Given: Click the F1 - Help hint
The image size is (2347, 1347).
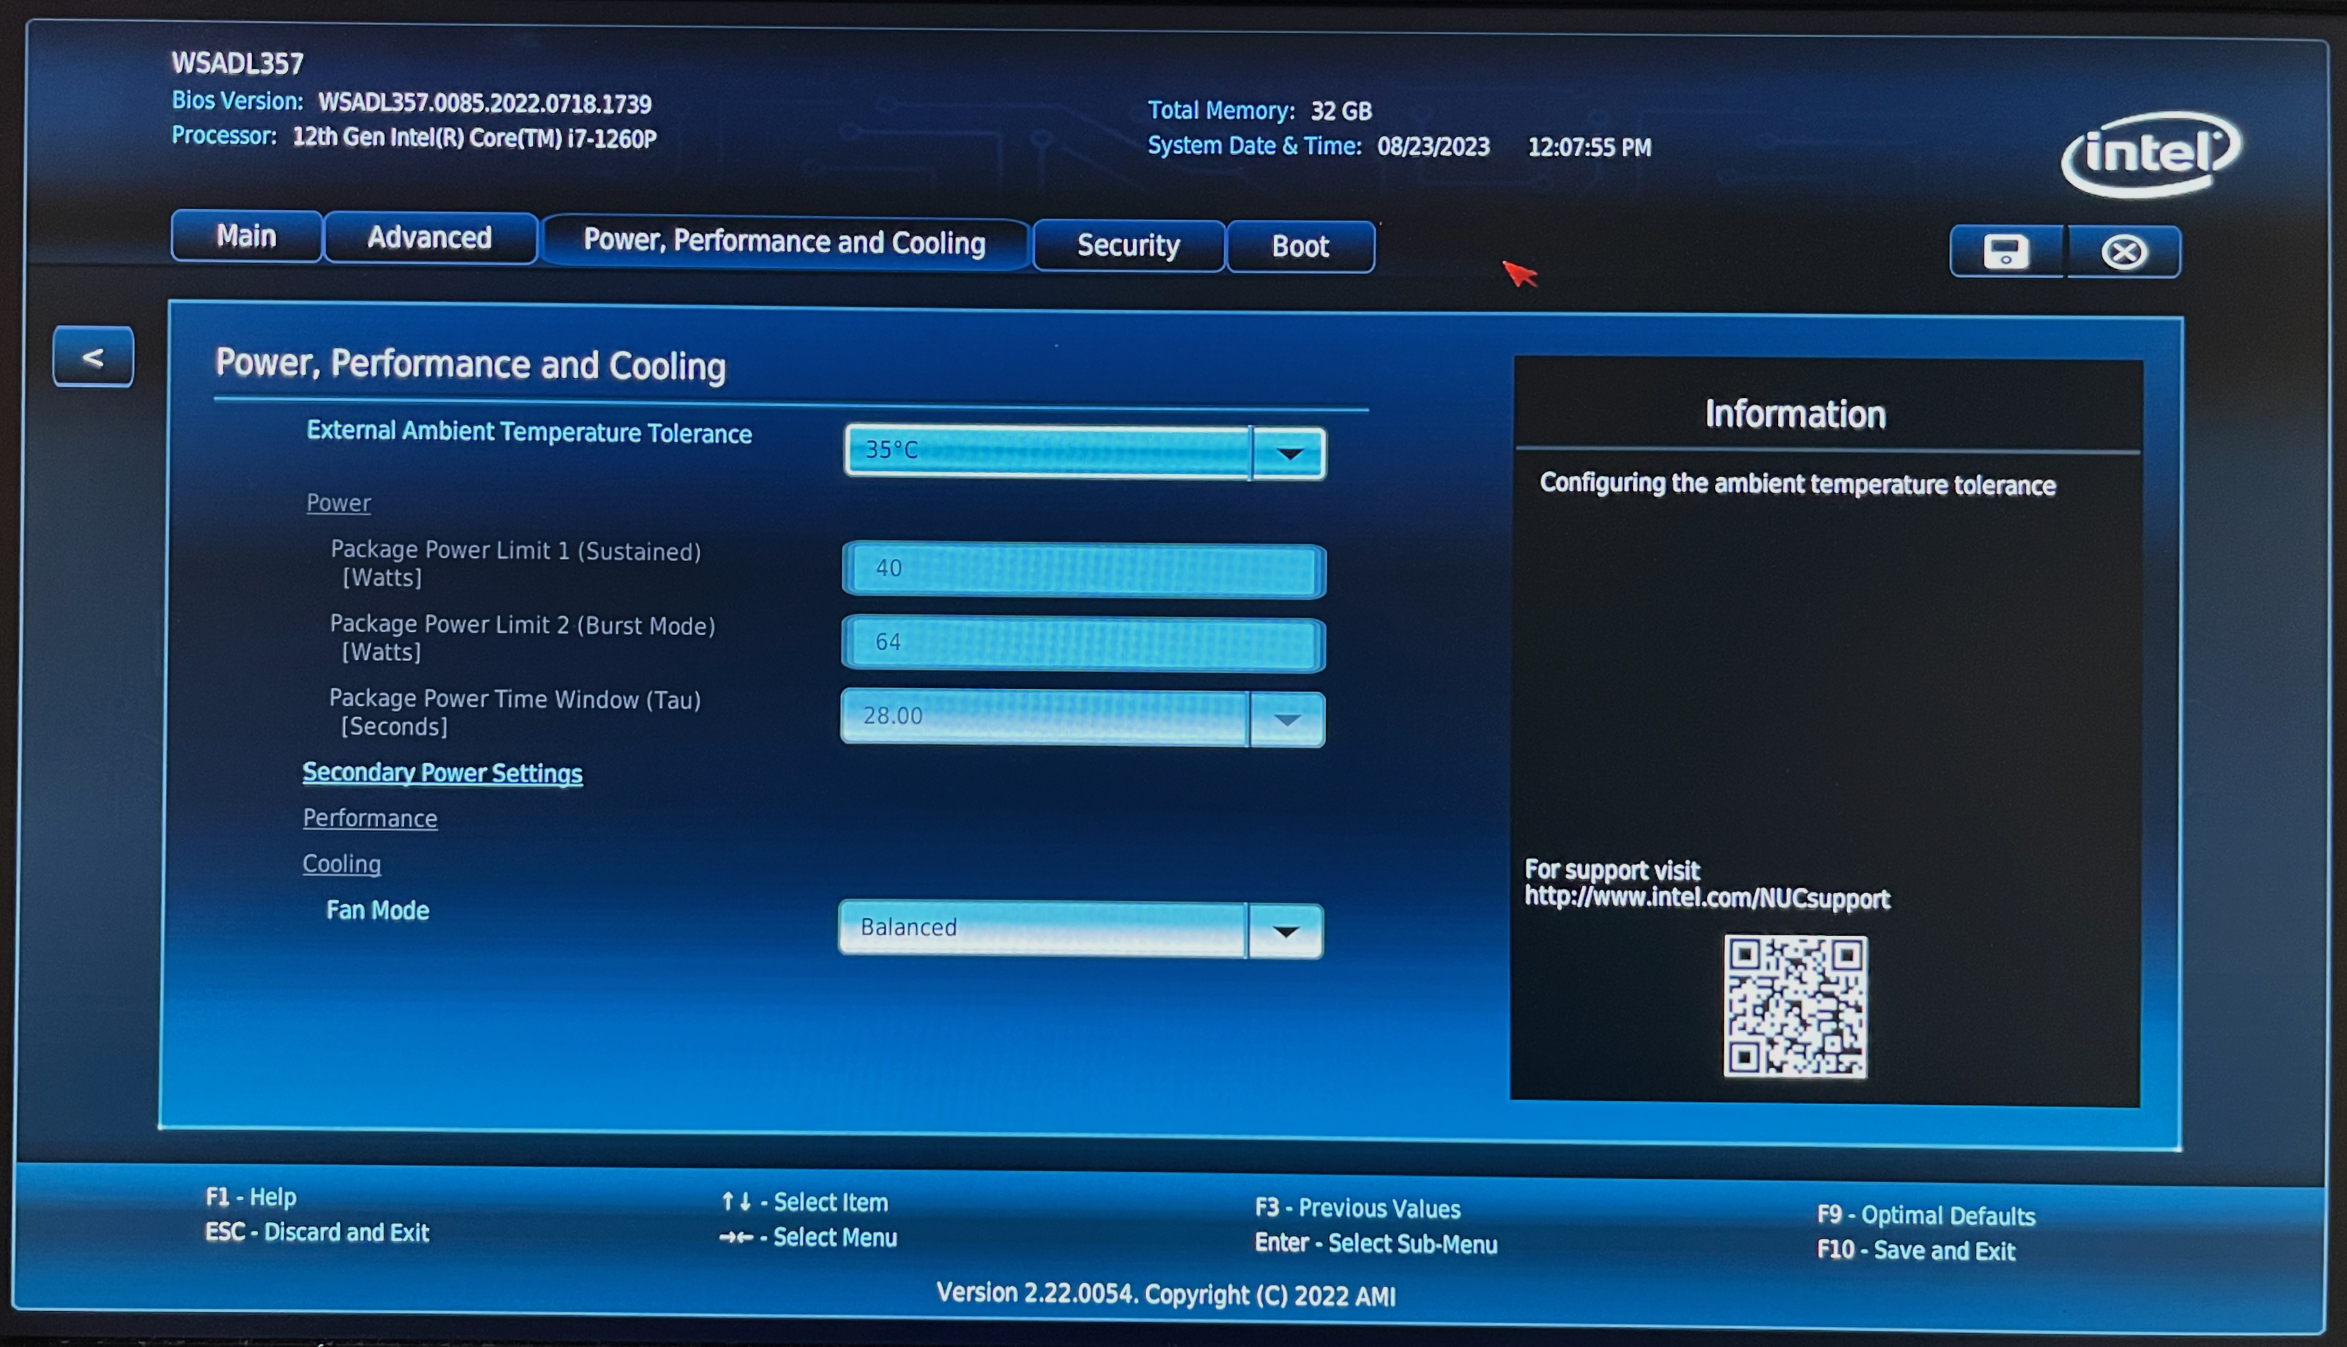Looking at the screenshot, I should pyautogui.click(x=251, y=1197).
